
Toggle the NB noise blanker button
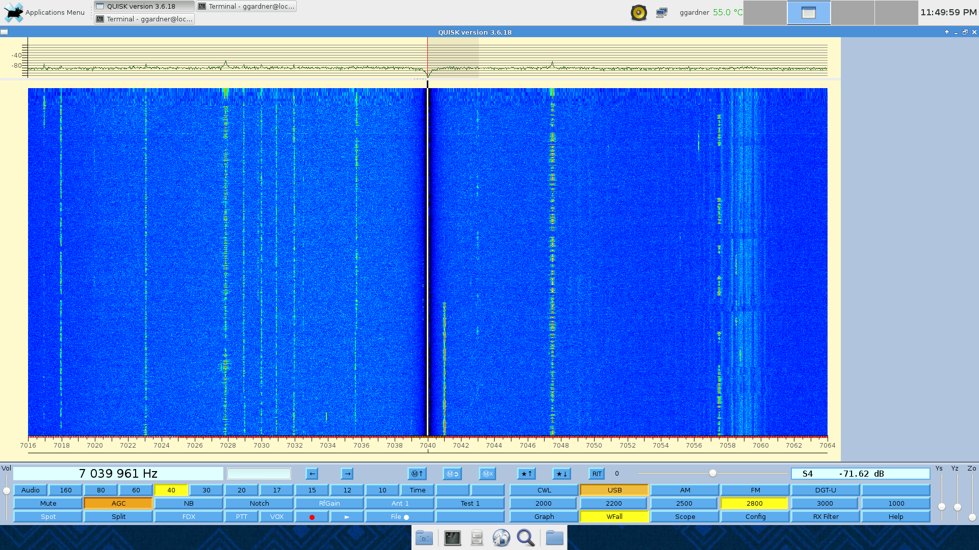click(x=189, y=504)
